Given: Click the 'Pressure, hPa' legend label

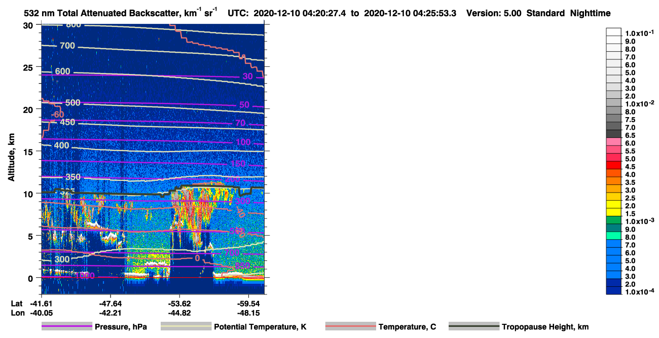Looking at the screenshot, I should coord(121,327).
